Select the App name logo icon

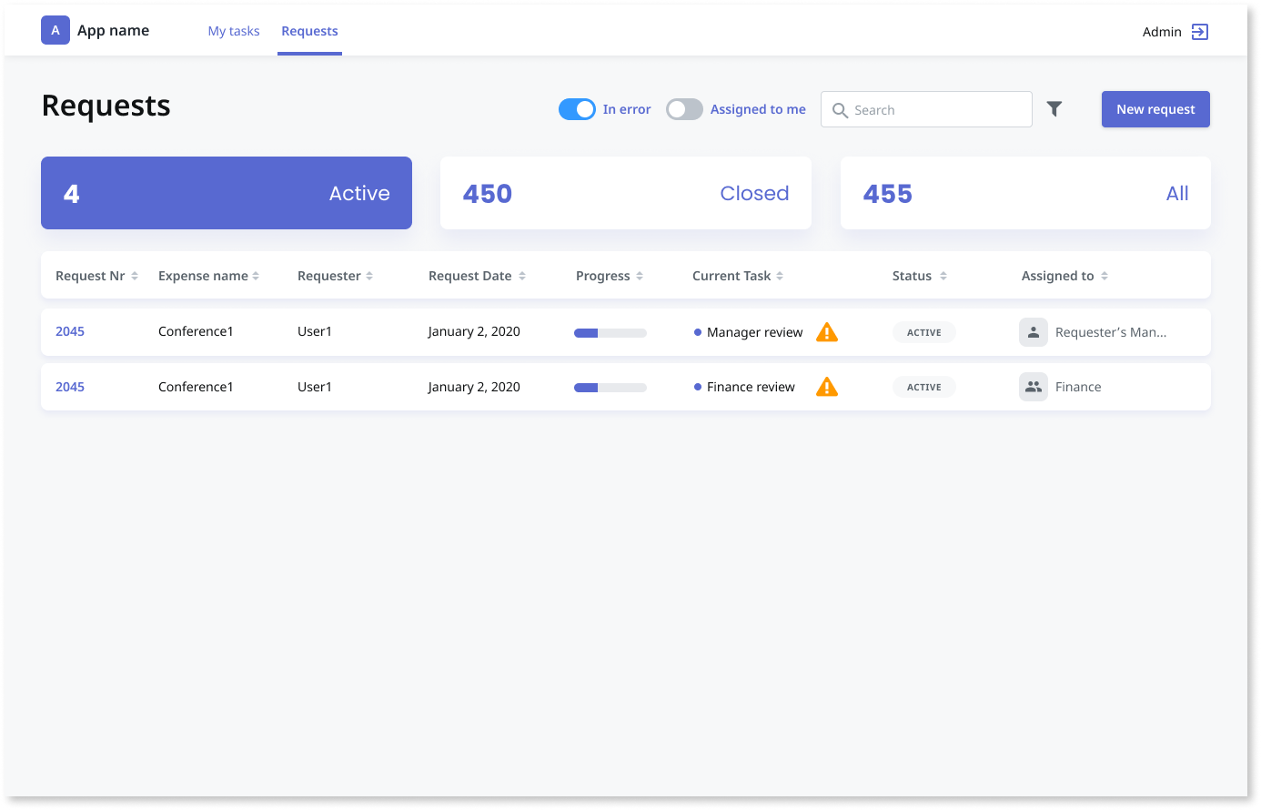click(x=55, y=30)
